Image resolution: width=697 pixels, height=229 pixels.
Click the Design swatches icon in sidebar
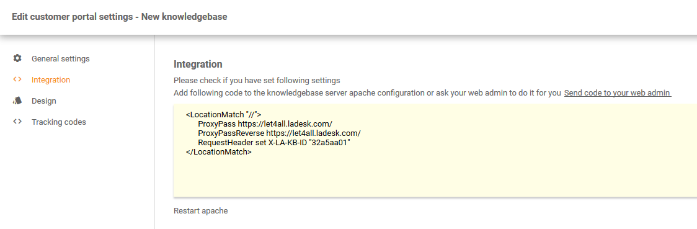[17, 101]
